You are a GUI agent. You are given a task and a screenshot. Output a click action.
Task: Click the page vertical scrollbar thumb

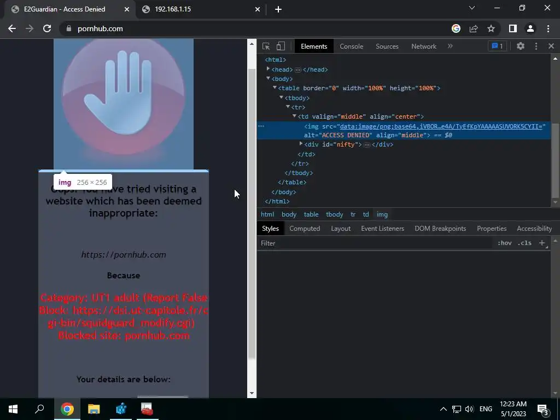252,214
